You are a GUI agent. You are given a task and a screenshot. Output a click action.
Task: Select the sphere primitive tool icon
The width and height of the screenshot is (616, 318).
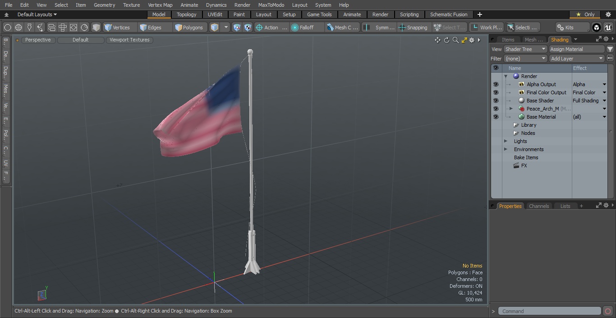pyautogui.click(x=8, y=28)
